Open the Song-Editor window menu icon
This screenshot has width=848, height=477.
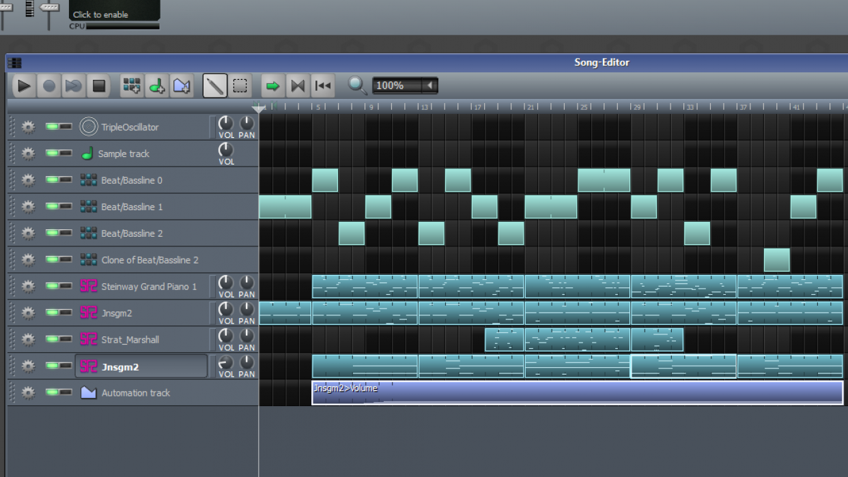pyautogui.click(x=14, y=63)
